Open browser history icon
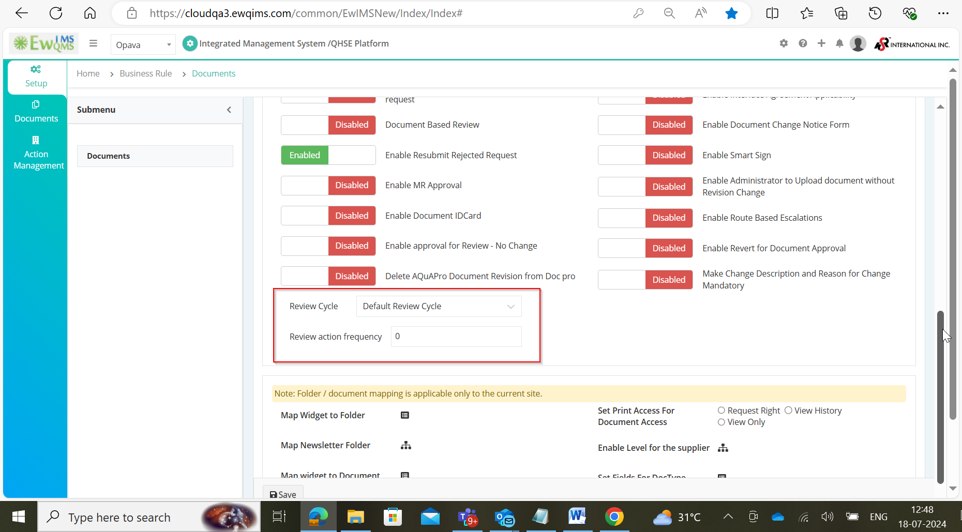 coord(875,13)
